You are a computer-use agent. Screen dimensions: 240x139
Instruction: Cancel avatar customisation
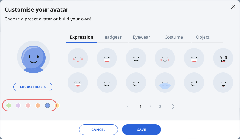pyautogui.click(x=98, y=130)
